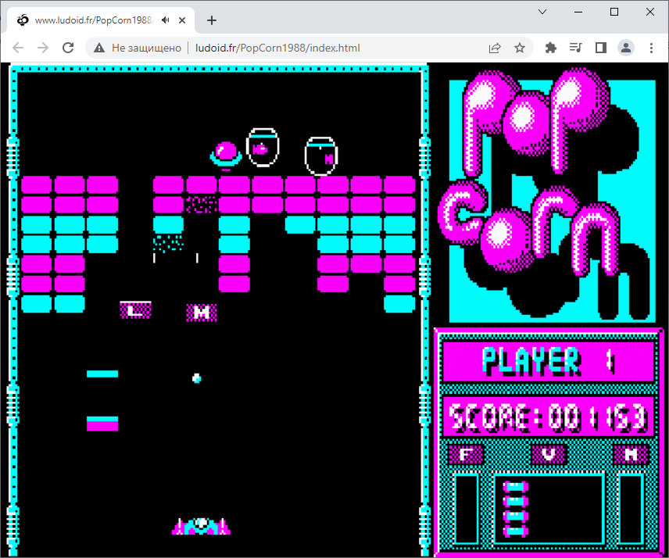Share this page via the share icon

click(x=495, y=48)
